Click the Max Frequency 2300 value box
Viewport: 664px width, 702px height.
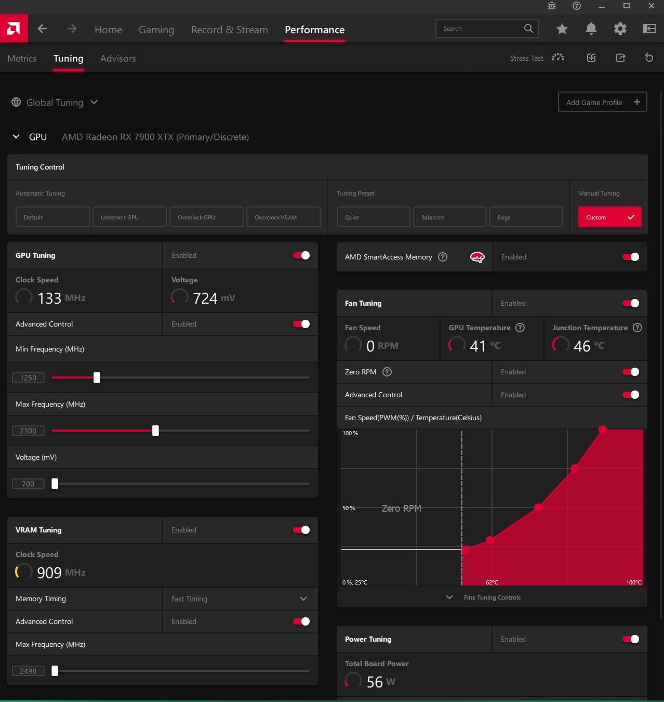tap(28, 431)
